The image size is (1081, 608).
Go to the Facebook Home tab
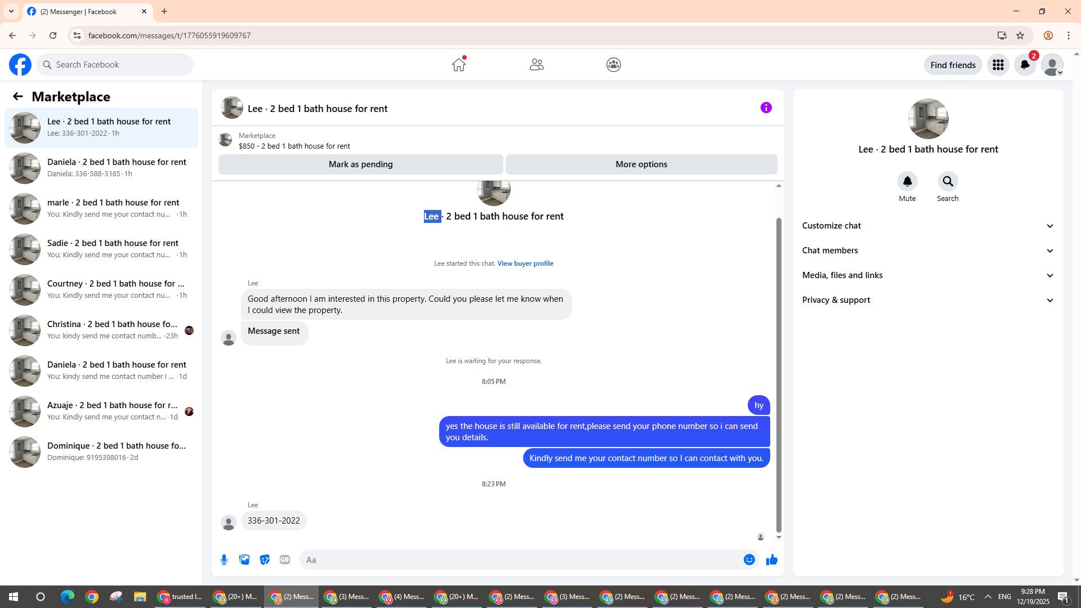pyautogui.click(x=459, y=65)
